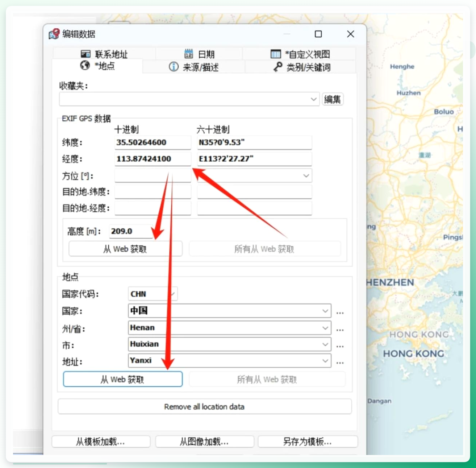This screenshot has width=476, height=468.
Task: Click the sexagesimal longitude field E113?2'27.27"
Action: [x=254, y=159]
